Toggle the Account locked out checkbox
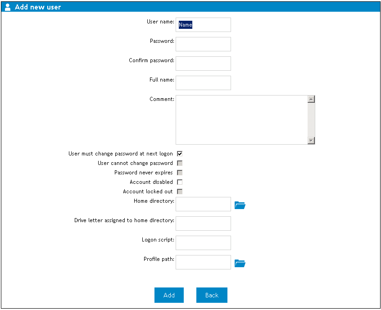The height and width of the screenshot is (310, 381). coord(180,191)
